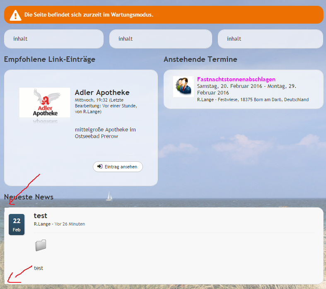
Task: Click the warning triangle icon in the banner
Action: (x=15, y=15)
